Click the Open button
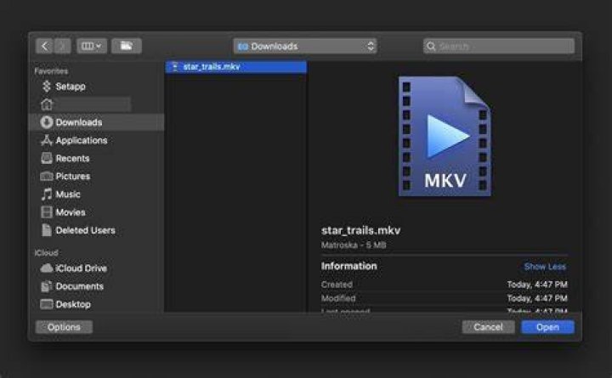Image resolution: width=612 pixels, height=378 pixels. click(x=547, y=327)
